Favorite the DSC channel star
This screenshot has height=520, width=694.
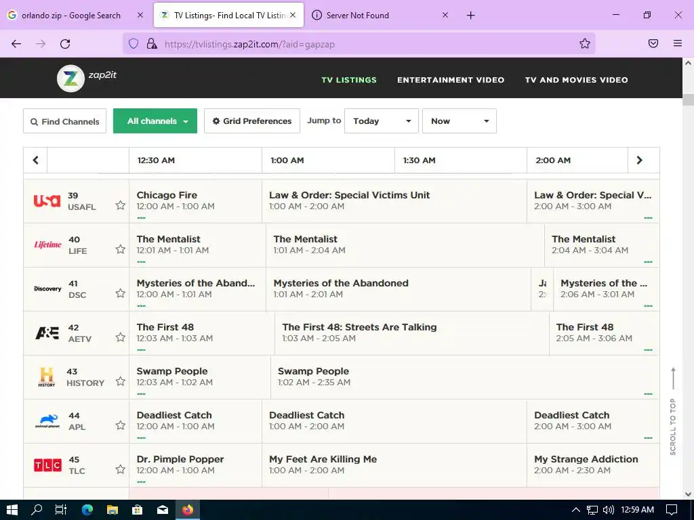121,293
